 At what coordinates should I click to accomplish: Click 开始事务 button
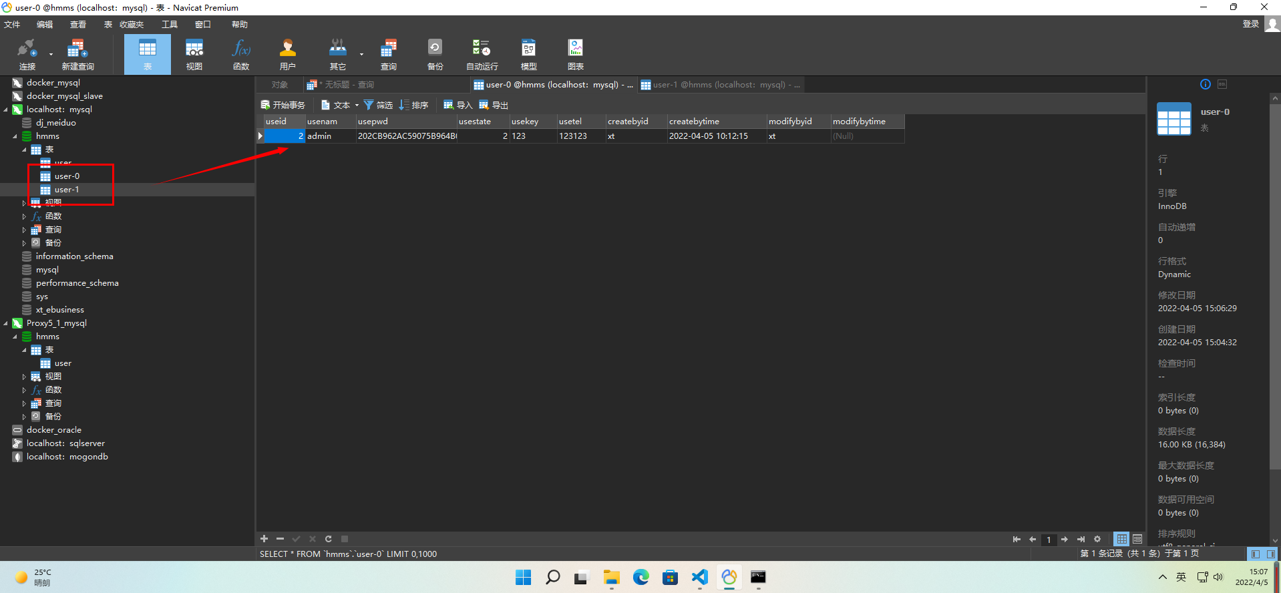click(x=283, y=105)
